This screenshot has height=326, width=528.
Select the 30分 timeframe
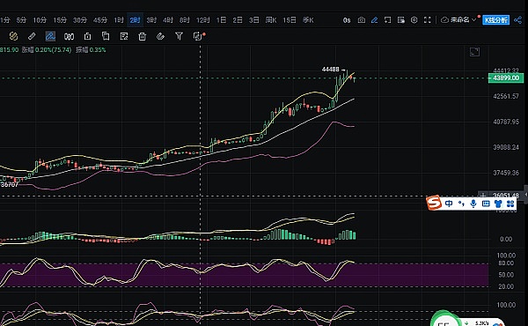80,20
